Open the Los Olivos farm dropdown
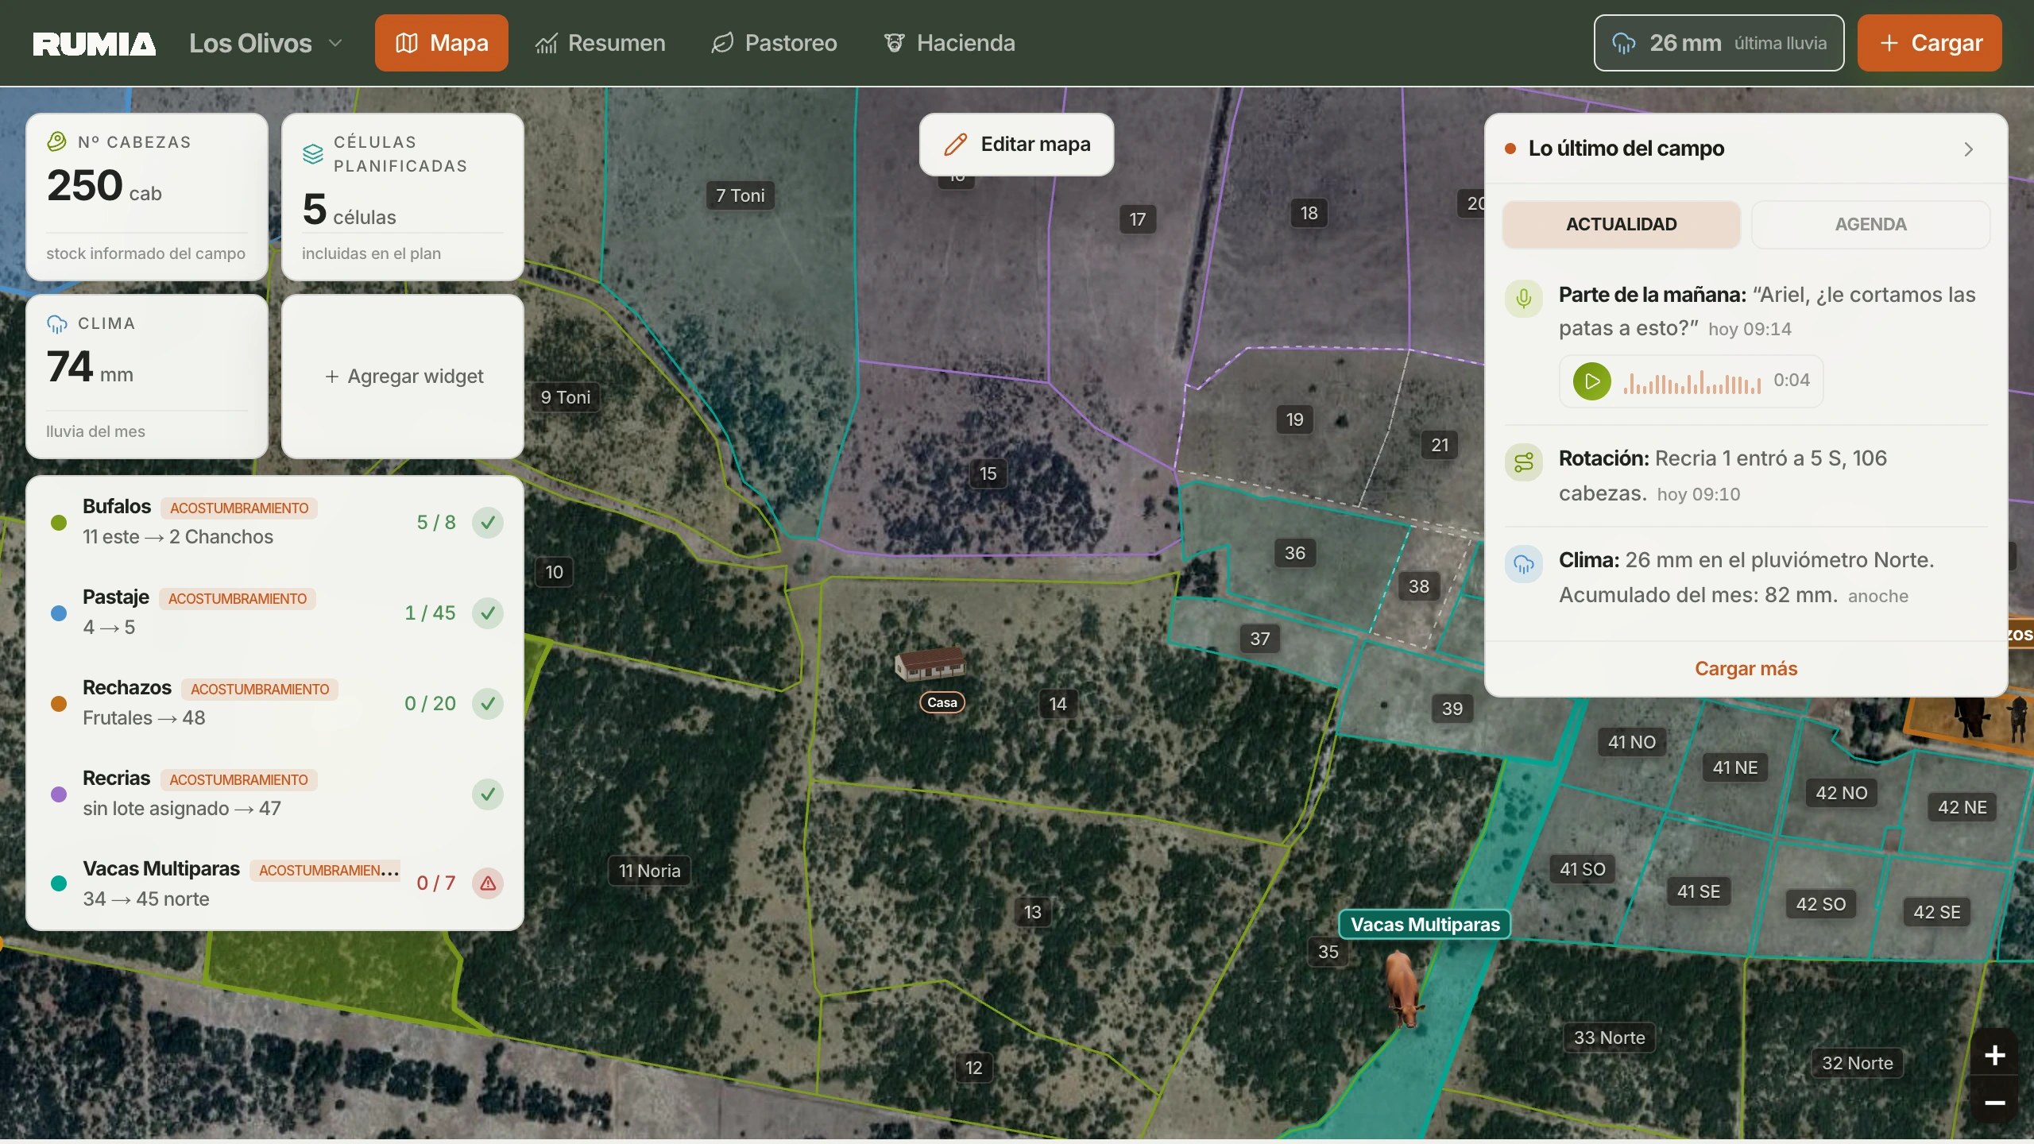Screen dimensions: 2034x1144 266,43
